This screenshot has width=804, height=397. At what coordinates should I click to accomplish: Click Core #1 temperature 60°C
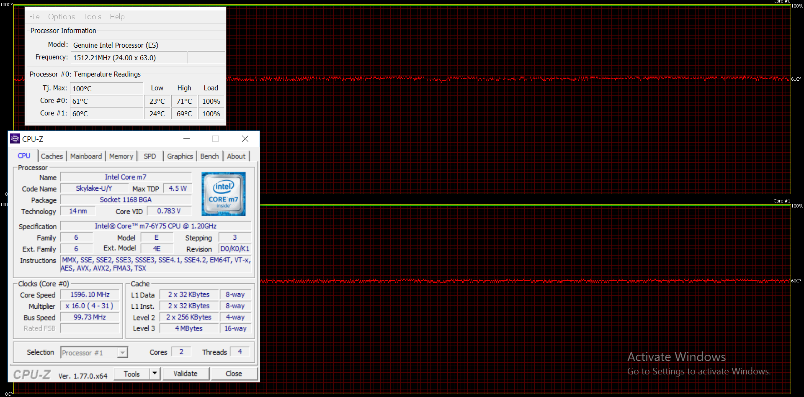point(107,114)
